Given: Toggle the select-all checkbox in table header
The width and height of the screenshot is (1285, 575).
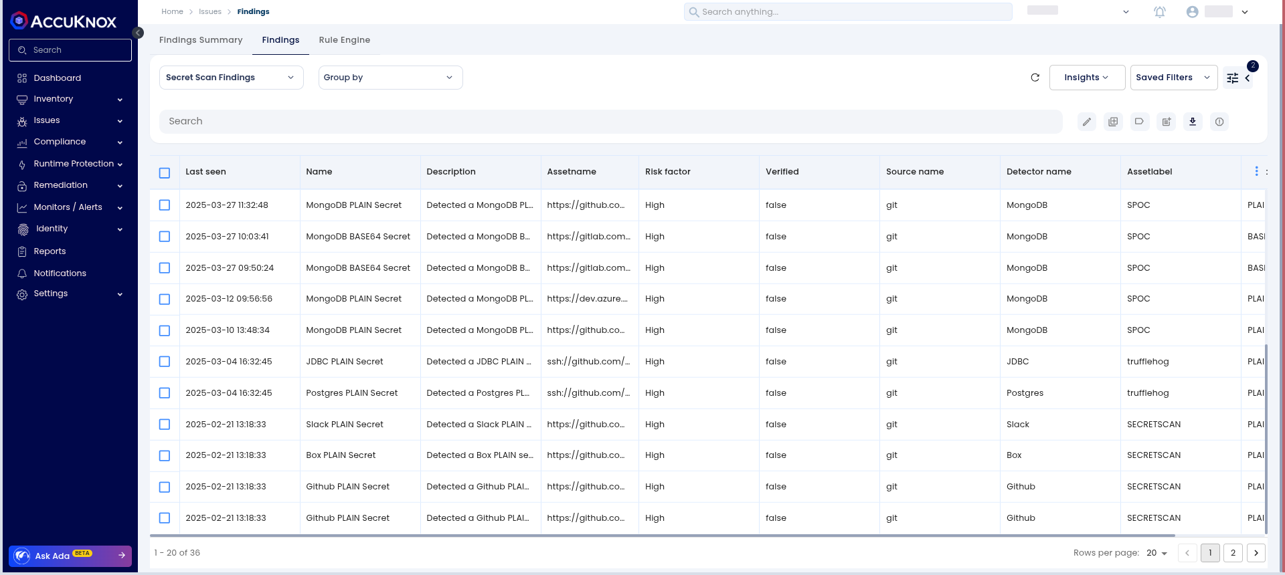Looking at the screenshot, I should pos(165,172).
